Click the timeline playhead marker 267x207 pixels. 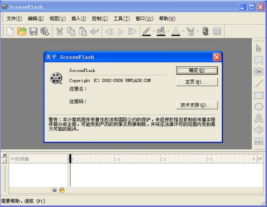pos(70,158)
